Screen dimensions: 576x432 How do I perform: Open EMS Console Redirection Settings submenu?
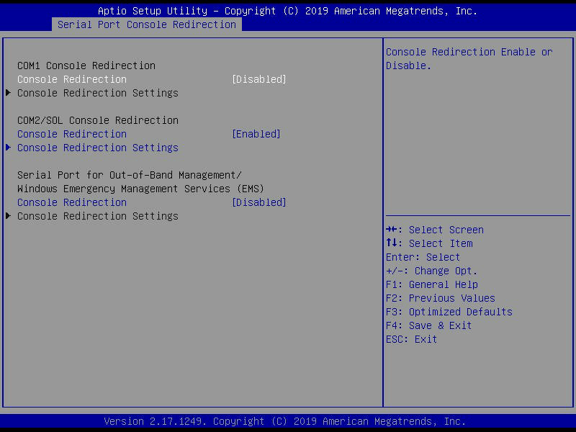click(98, 216)
